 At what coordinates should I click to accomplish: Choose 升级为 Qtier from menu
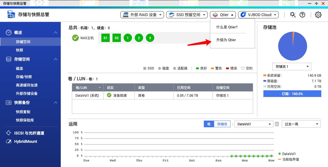click(x=226, y=40)
